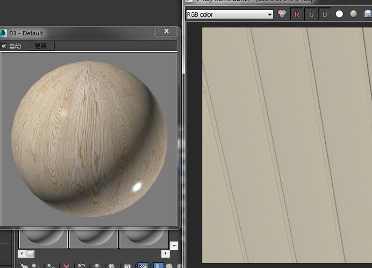The image size is (372, 268).
Task: Close the 03 - Default preview window
Action: [166, 31]
